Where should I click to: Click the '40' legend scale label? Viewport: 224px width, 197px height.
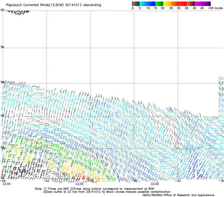point(194,8)
